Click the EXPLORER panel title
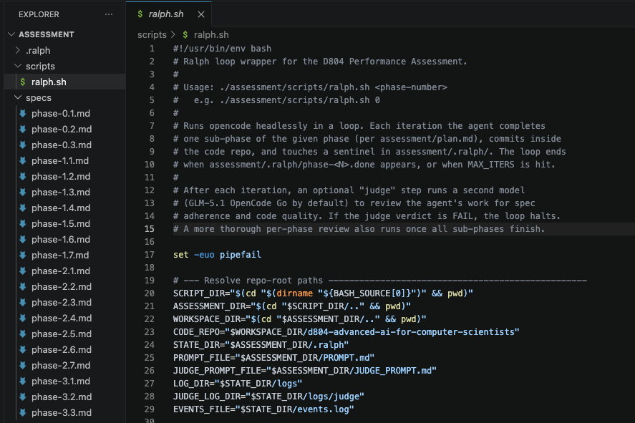The height and width of the screenshot is (423, 635). [x=39, y=14]
